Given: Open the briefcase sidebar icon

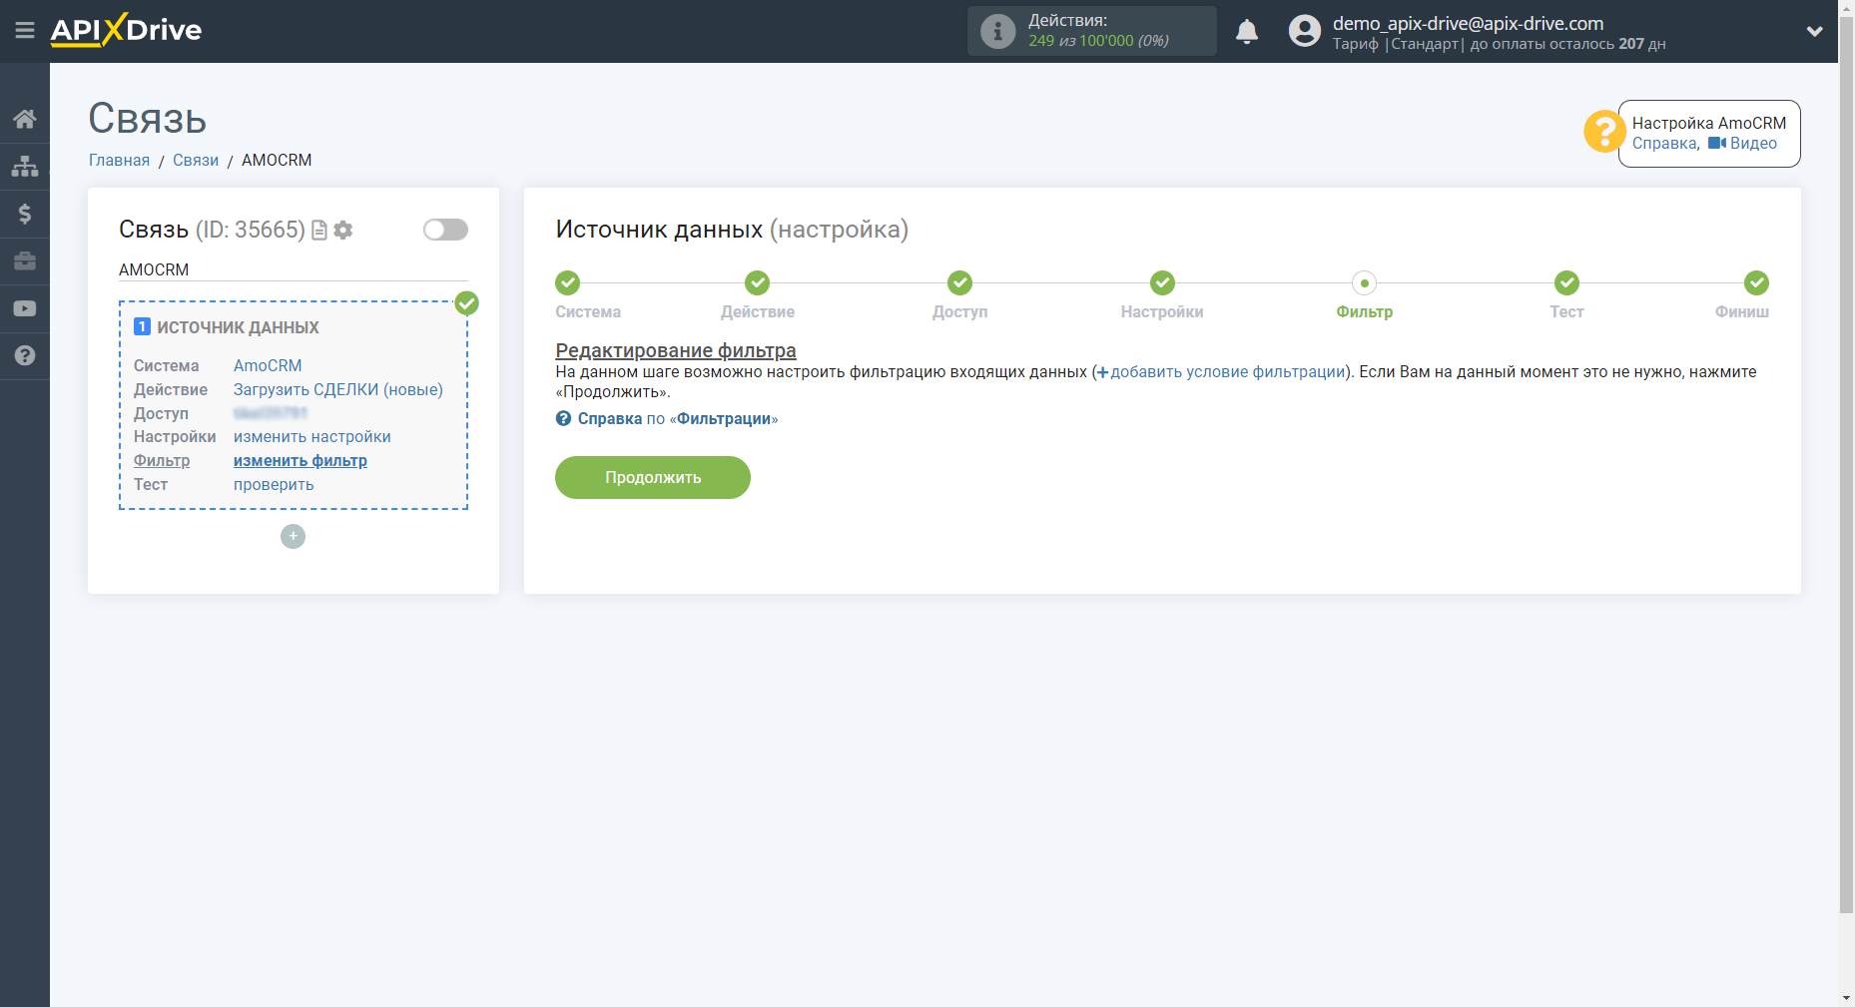Looking at the screenshot, I should click(25, 261).
